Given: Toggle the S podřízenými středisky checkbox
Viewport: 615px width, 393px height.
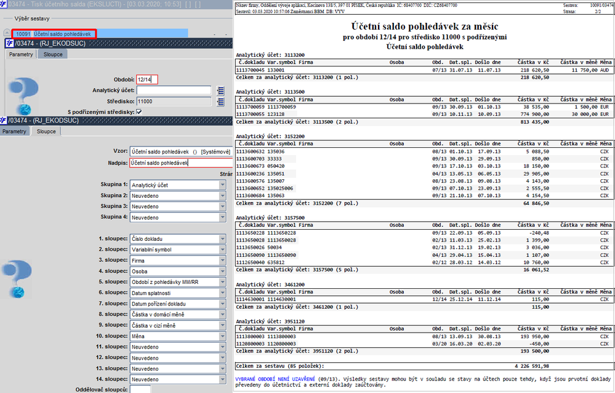Looking at the screenshot, I should pos(139,112).
